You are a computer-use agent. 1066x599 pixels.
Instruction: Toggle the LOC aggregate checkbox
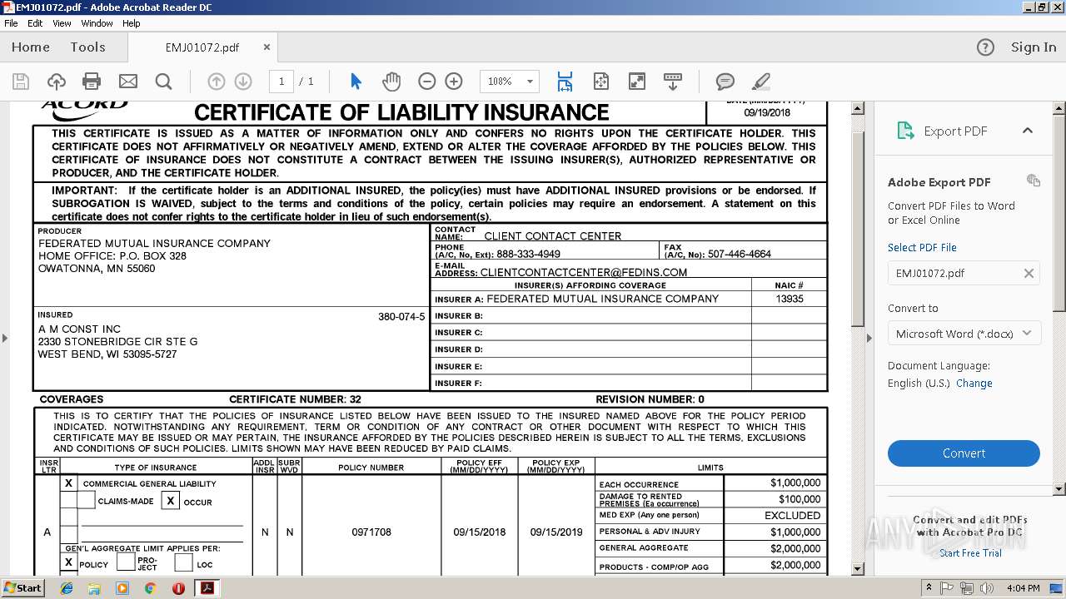[x=183, y=562]
